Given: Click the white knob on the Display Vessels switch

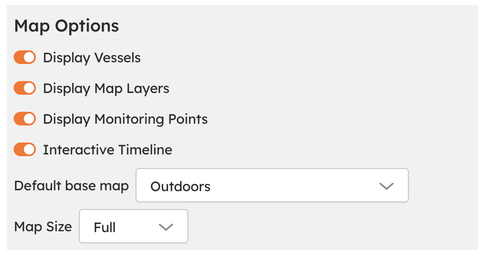Looking at the screenshot, I should tap(29, 58).
